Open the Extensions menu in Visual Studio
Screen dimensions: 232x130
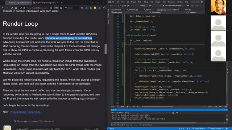[171, 2]
